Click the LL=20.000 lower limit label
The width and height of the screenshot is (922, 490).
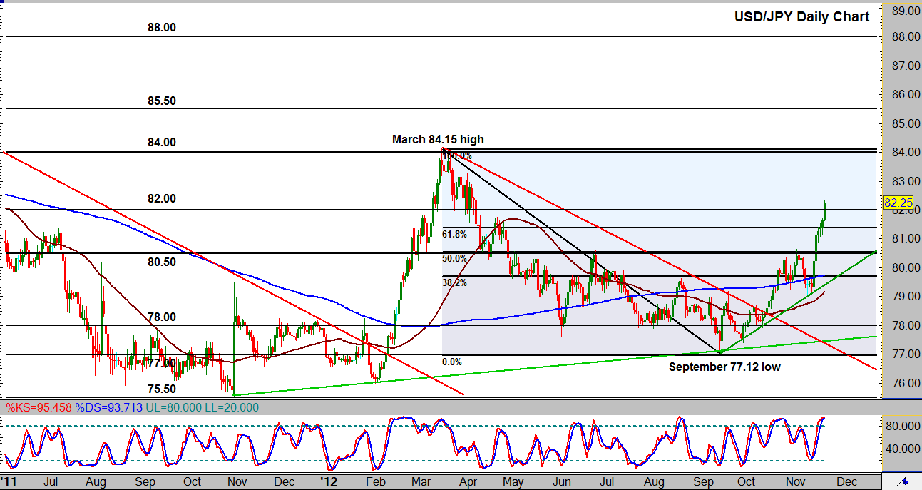click(232, 408)
